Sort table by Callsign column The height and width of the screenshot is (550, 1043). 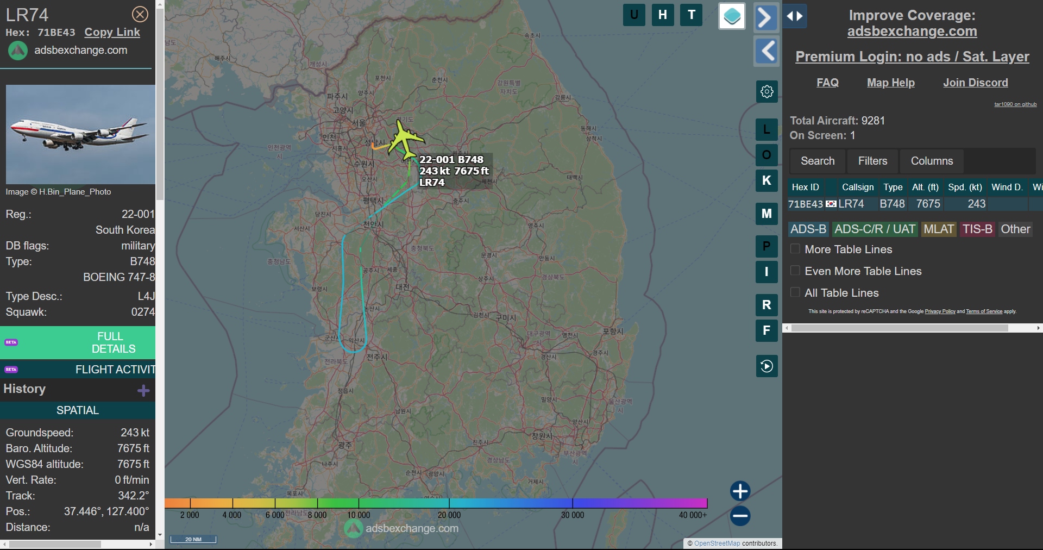coord(858,187)
